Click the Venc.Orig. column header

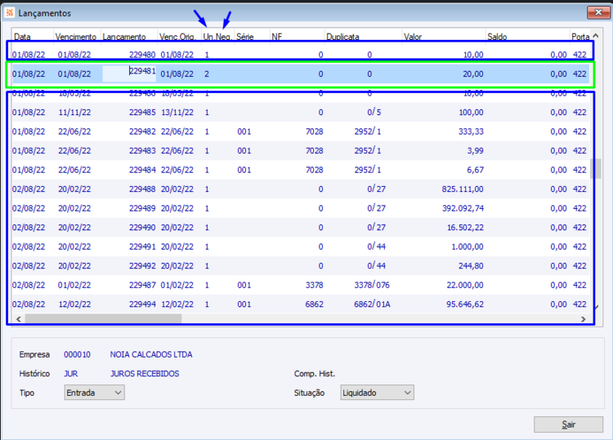(x=180, y=37)
